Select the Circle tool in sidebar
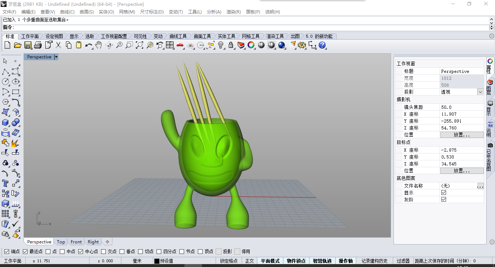Screen dimensions: 495x267 (5, 82)
